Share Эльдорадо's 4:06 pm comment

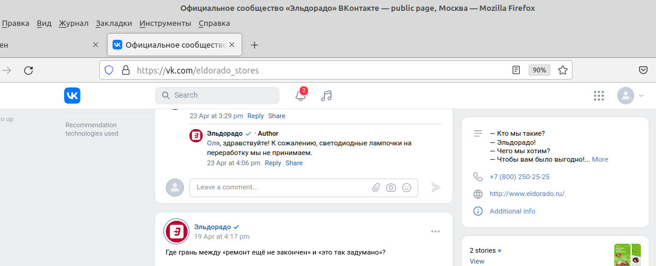coord(294,163)
